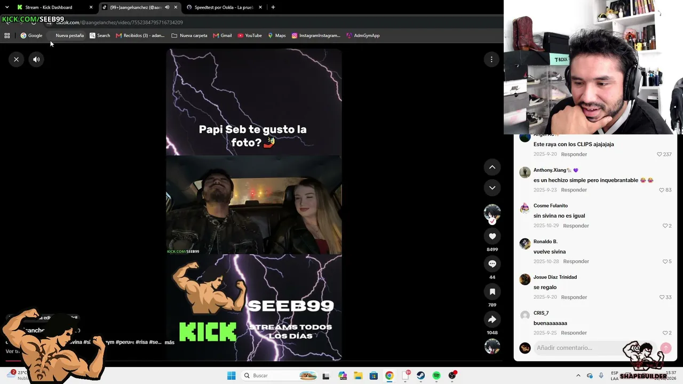Like CRIS_7's comment

click(x=666, y=333)
